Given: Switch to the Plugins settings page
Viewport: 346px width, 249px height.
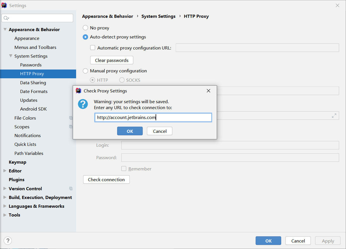Looking at the screenshot, I should coord(16,179).
